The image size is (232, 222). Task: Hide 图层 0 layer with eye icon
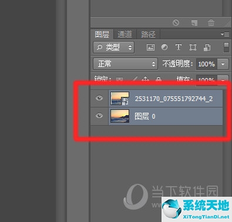coord(99,116)
